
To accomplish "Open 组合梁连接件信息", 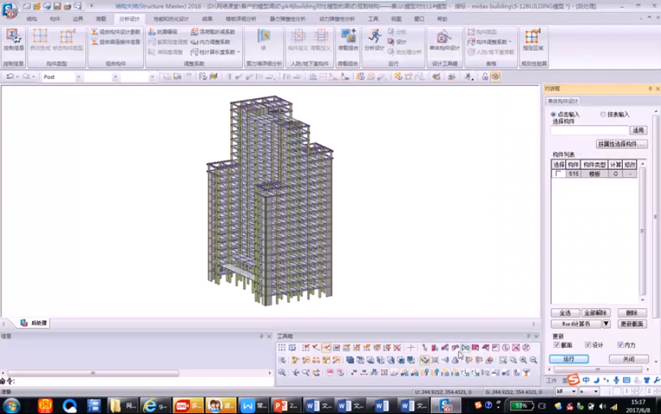I will [116, 42].
